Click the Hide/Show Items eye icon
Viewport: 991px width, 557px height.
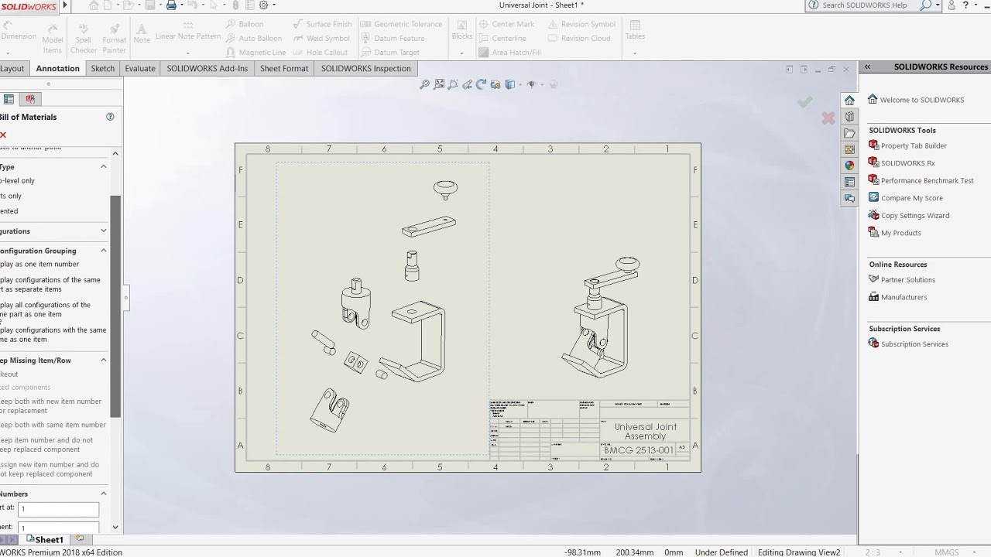coord(531,84)
